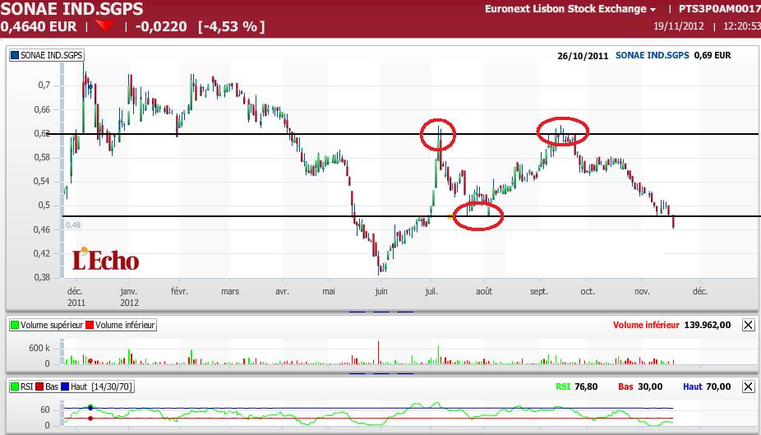
Task: Click the sept. label on time axis
Action: tap(539, 291)
